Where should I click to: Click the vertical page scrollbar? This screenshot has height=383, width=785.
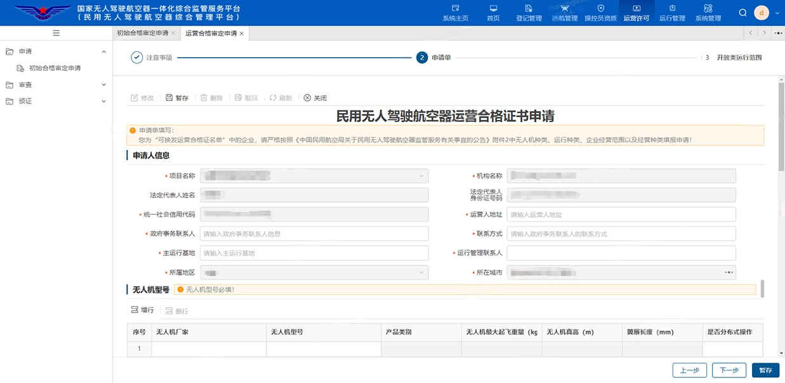781,127
